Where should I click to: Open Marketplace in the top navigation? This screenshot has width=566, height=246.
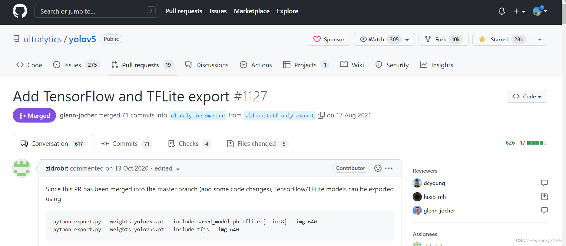click(252, 11)
